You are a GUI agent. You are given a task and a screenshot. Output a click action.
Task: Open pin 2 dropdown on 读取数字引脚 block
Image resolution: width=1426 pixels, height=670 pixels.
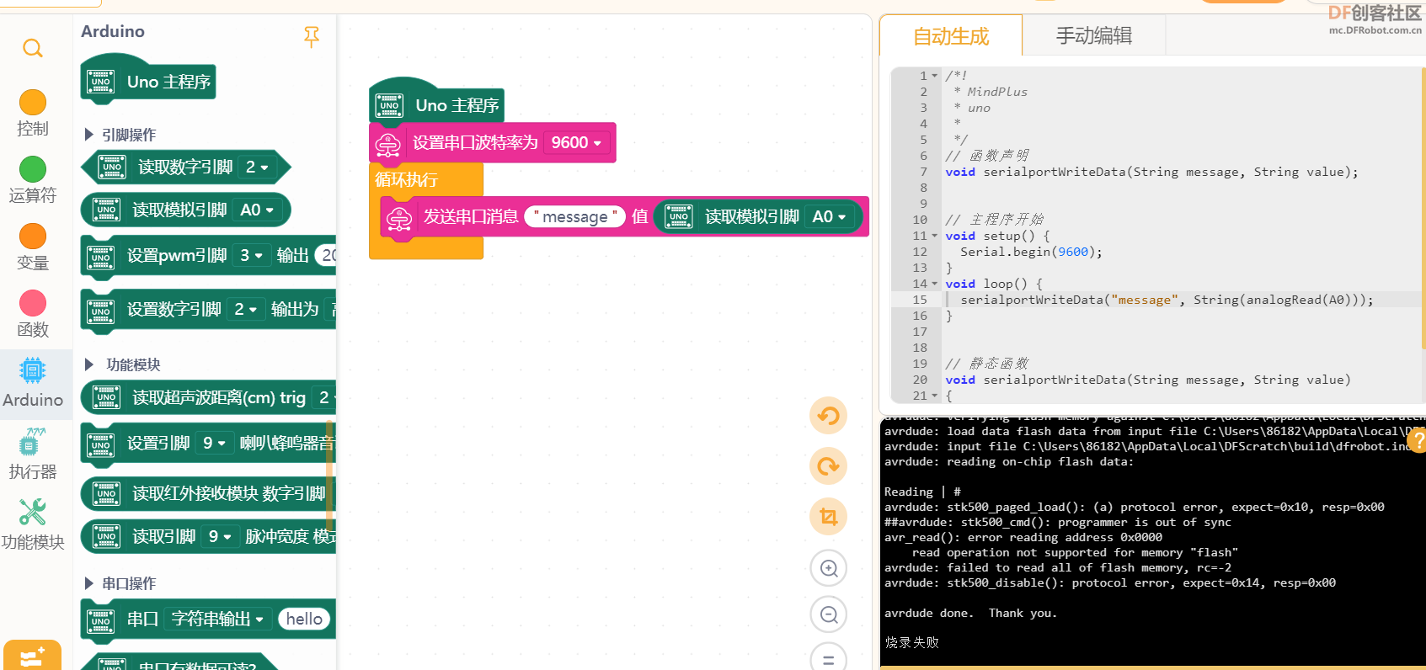click(257, 167)
